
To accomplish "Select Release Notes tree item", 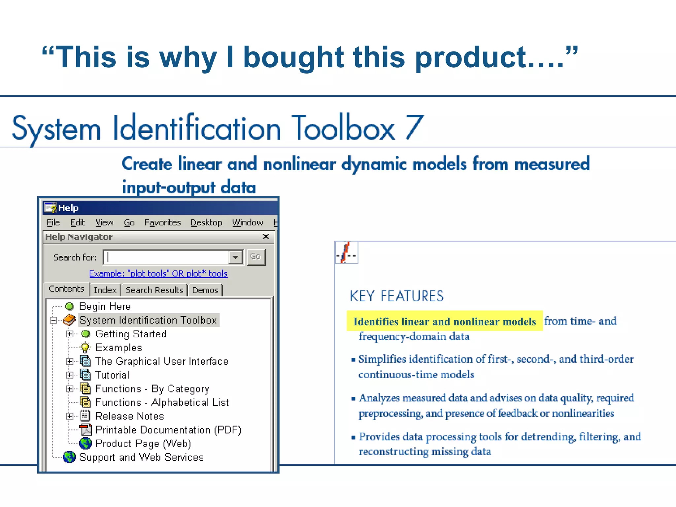I will click(129, 416).
